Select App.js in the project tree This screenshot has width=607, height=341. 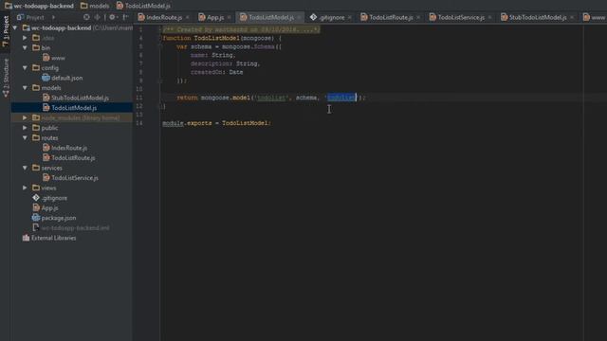pyautogui.click(x=46, y=208)
